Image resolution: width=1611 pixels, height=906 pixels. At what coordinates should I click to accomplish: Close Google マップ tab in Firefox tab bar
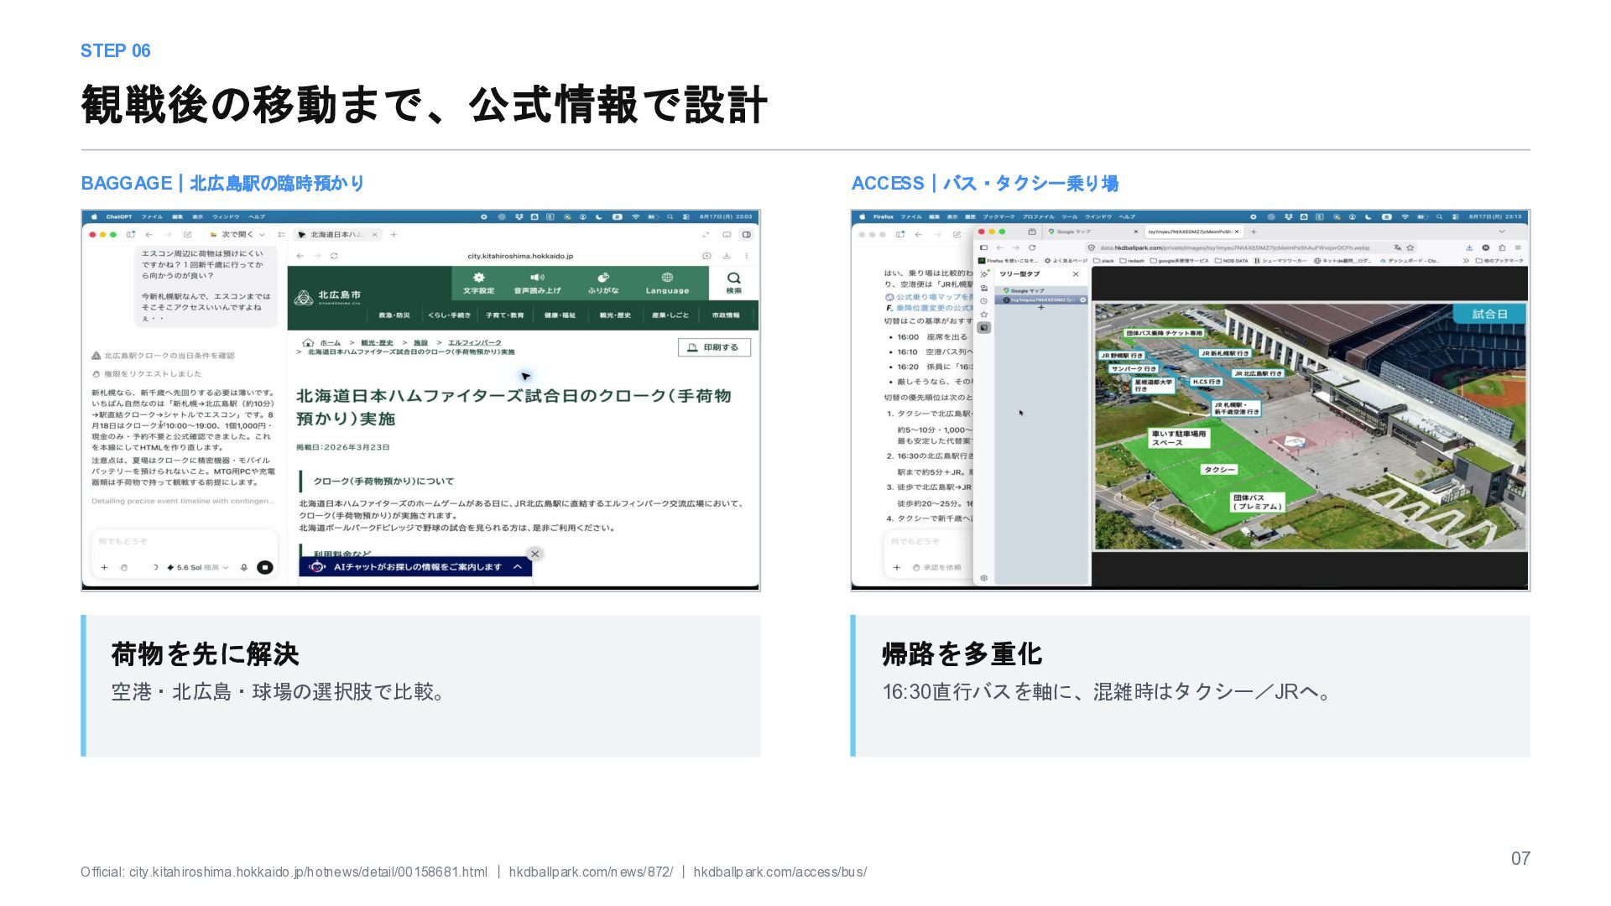pos(1135,232)
